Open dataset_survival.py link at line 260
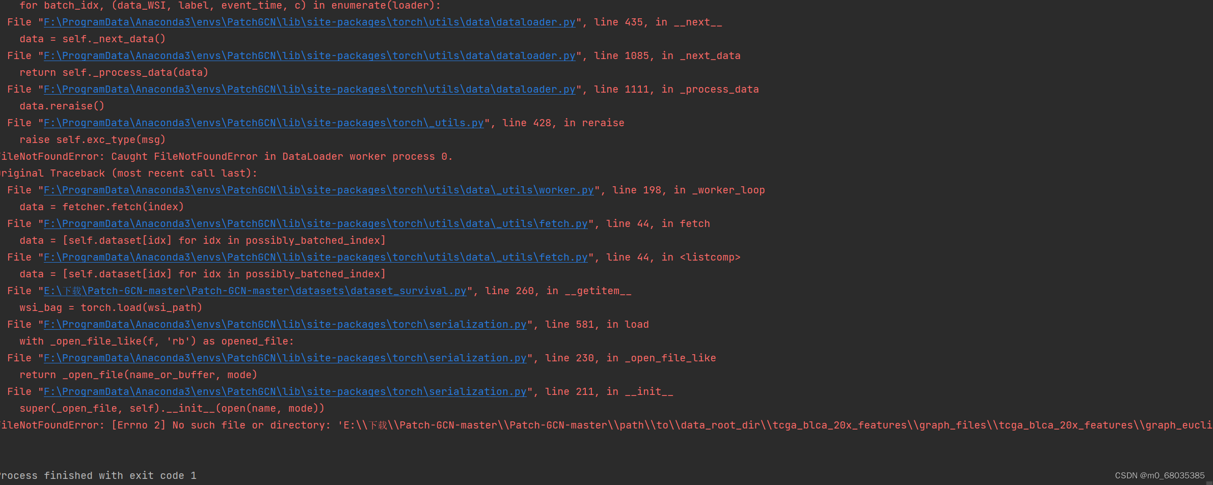The image size is (1213, 485). point(255,291)
